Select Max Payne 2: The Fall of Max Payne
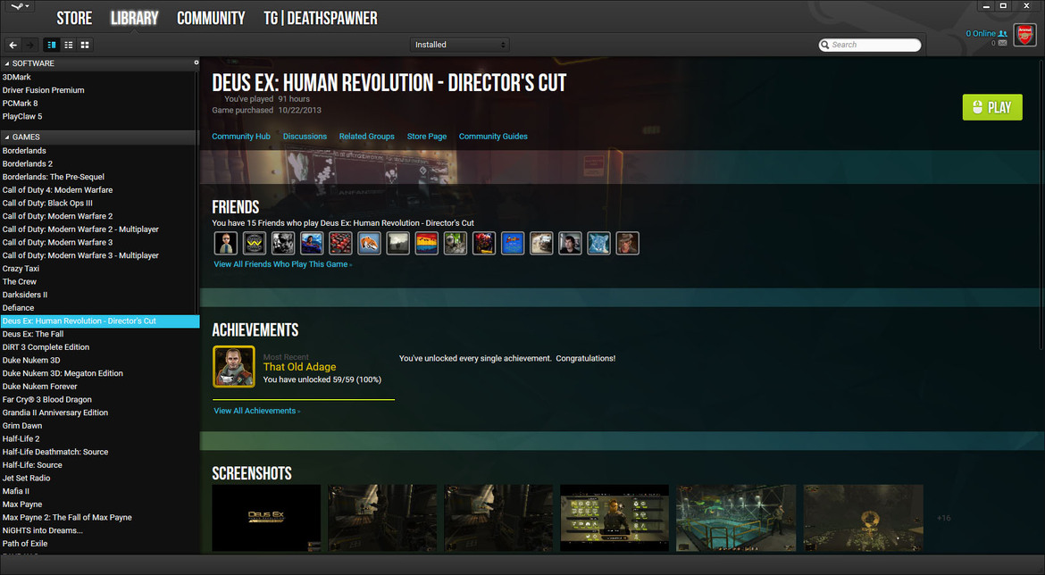1045x575 pixels. 99,518
